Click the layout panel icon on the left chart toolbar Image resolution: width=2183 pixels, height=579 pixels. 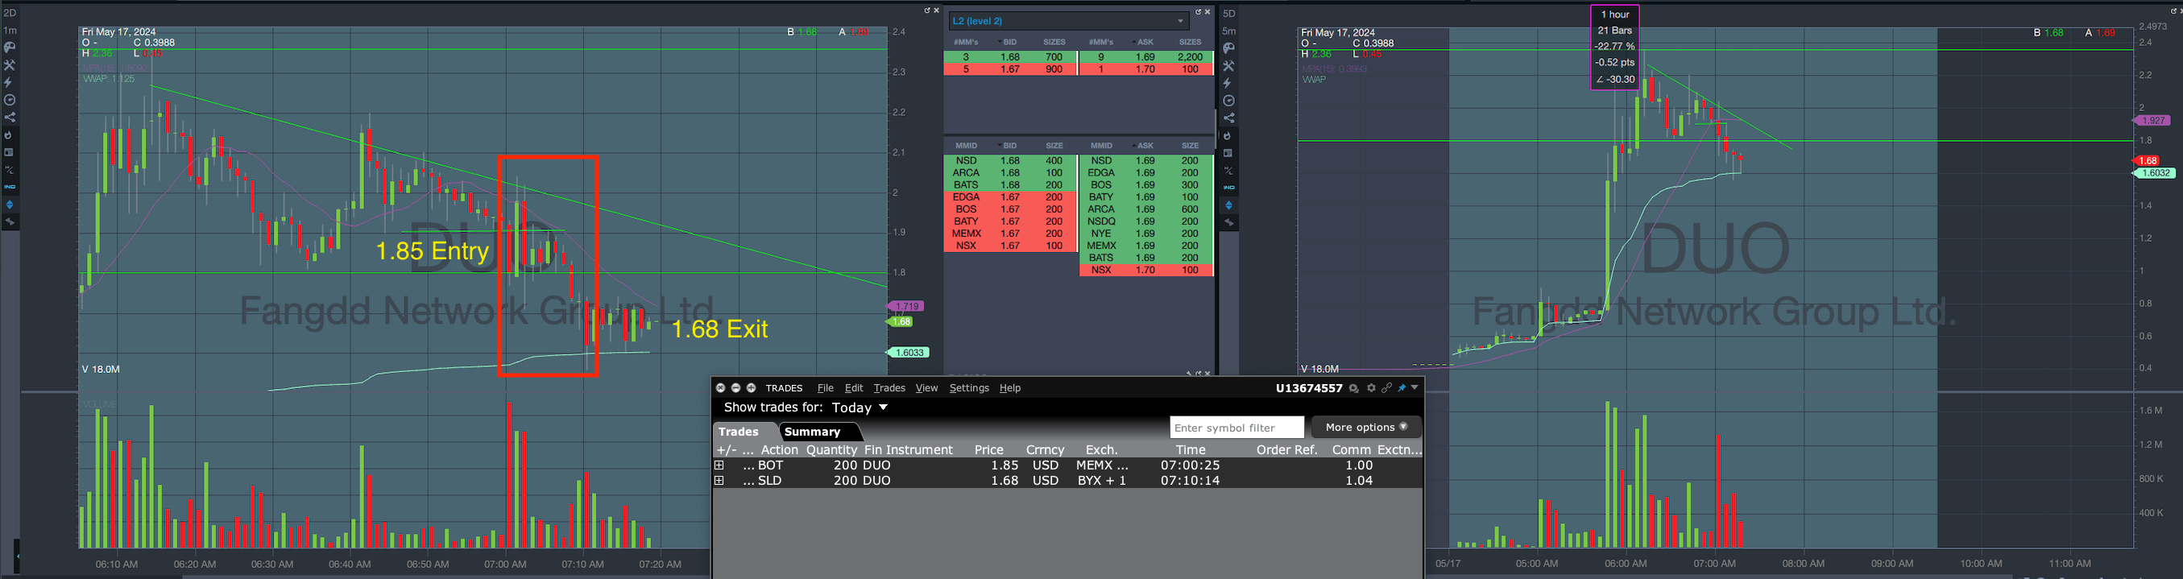point(10,152)
